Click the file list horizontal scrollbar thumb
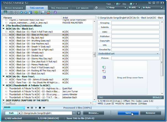The image size is (167, 122). pos(10,103)
